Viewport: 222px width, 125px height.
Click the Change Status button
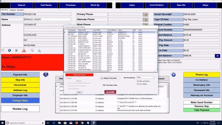click(x=20, y=101)
